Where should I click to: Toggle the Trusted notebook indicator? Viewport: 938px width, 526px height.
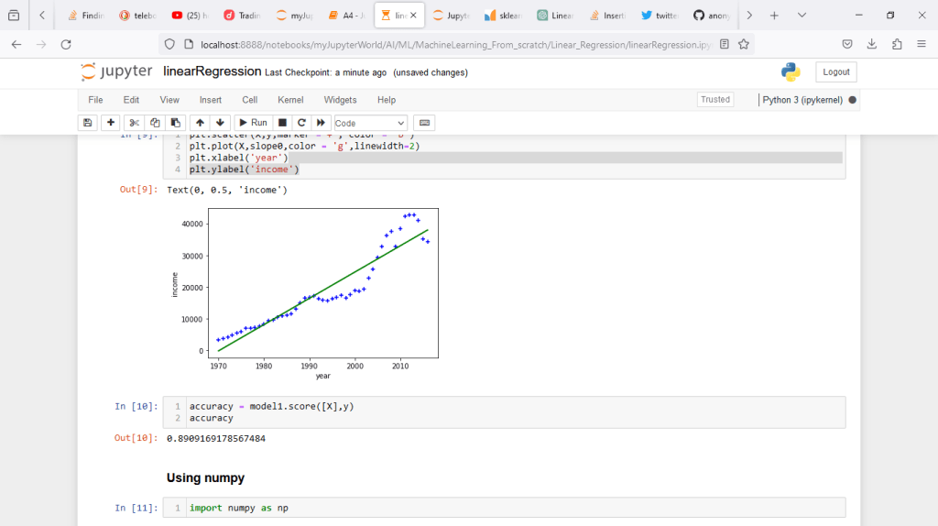point(714,100)
